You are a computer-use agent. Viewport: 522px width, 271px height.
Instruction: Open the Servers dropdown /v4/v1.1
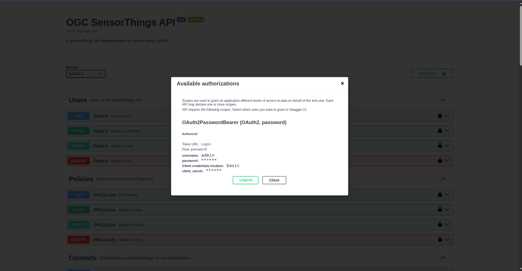point(86,74)
